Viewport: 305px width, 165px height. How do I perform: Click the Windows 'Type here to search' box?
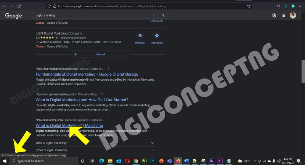(x=44, y=161)
